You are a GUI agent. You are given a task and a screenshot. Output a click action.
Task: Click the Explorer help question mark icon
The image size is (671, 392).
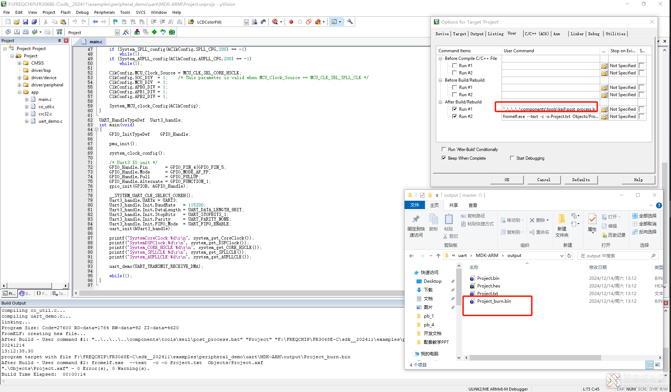[x=659, y=205]
